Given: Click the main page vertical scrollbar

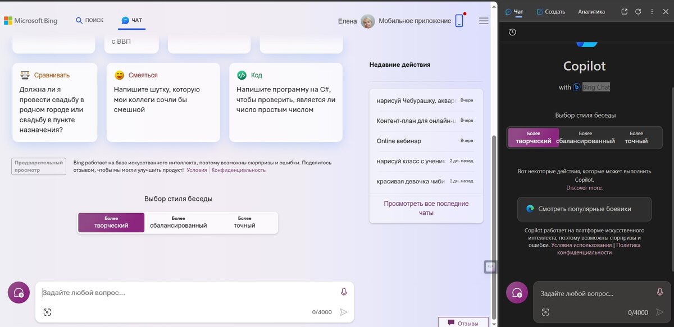Looking at the screenshot, I should (x=494, y=227).
